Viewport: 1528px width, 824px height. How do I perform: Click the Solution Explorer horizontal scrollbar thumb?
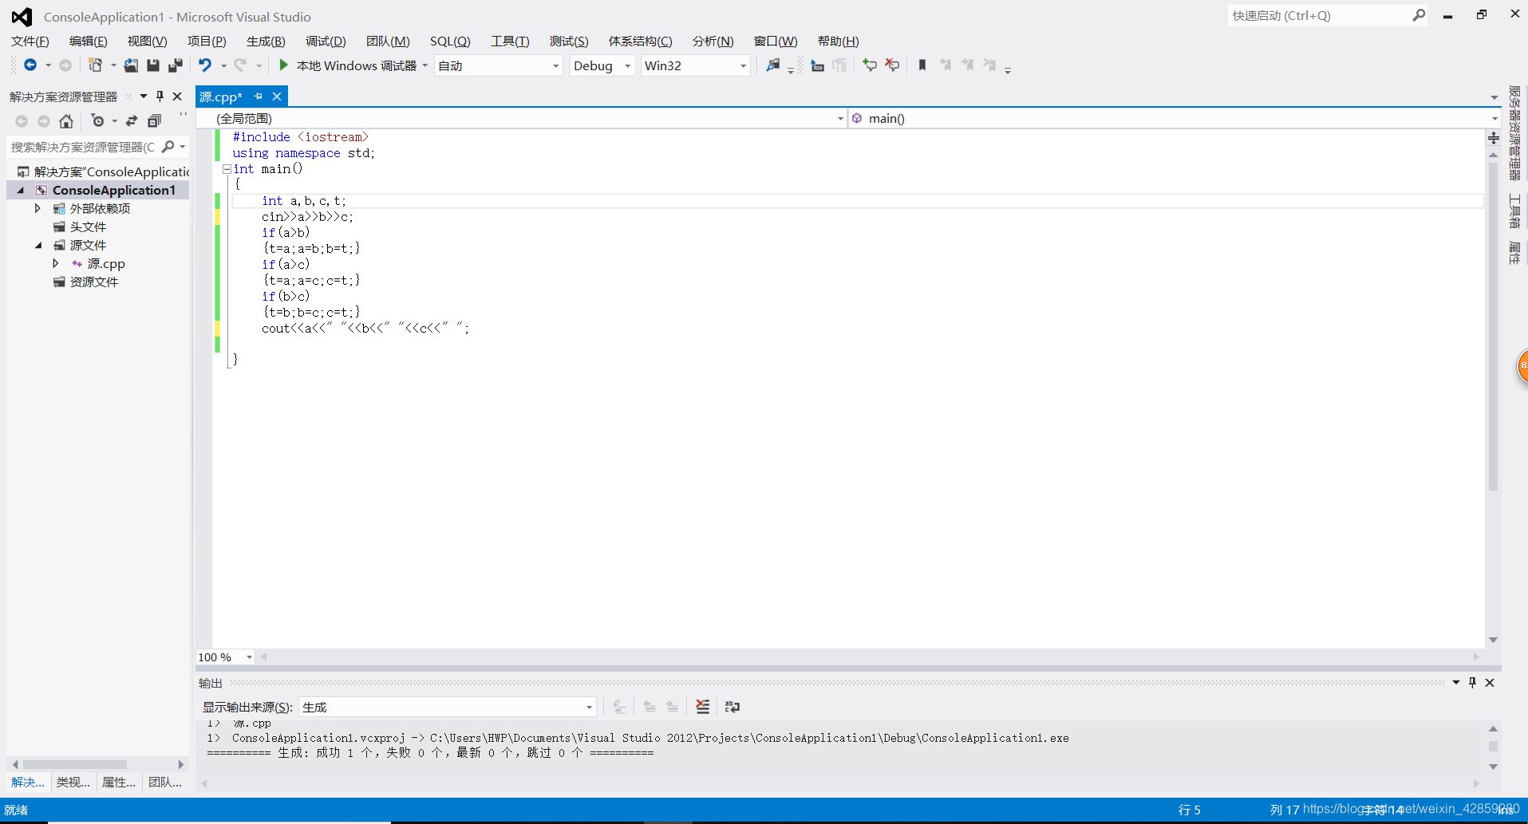pos(74,764)
